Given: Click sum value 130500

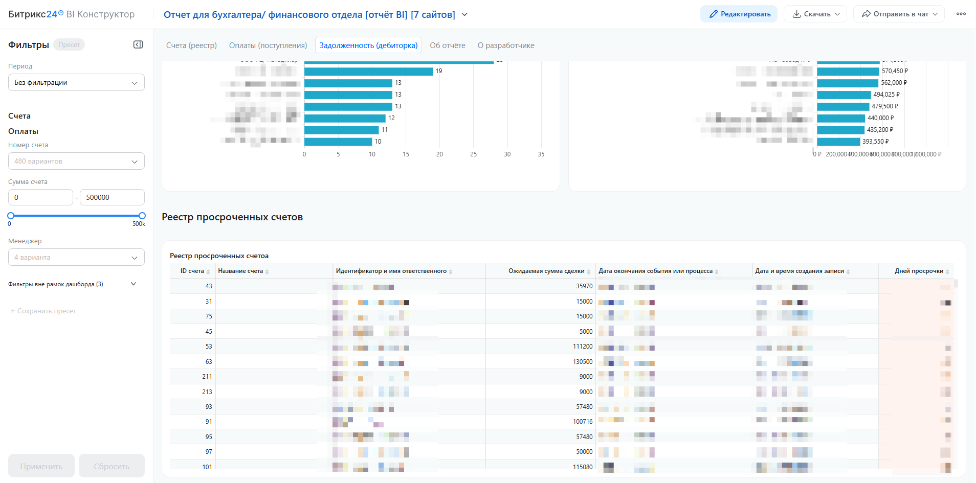Looking at the screenshot, I should 583,362.
